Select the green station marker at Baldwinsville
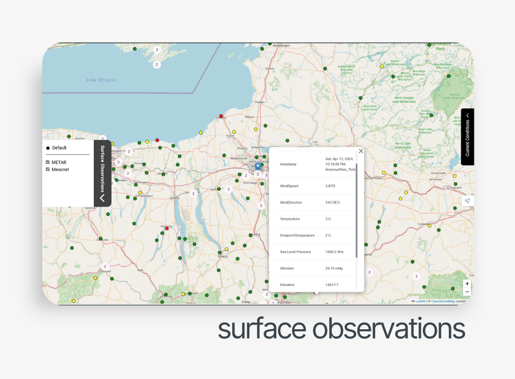The width and height of the screenshot is (515, 379). [x=224, y=155]
